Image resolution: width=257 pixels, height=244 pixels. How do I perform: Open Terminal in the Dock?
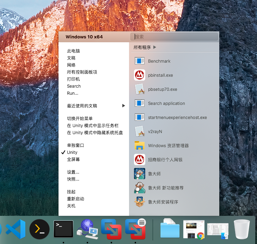click(63, 229)
